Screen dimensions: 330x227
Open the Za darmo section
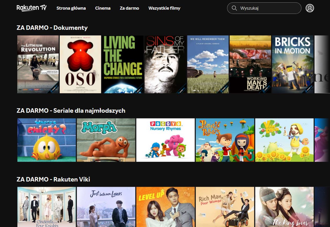click(x=129, y=8)
